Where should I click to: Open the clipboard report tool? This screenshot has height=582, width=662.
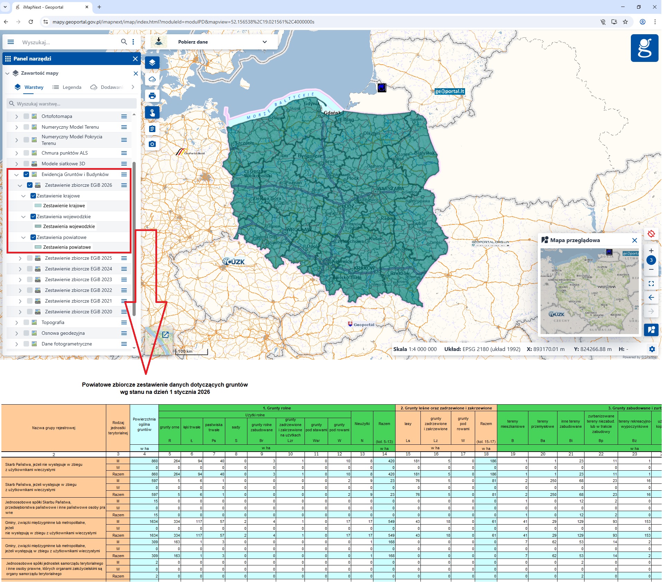coord(152,128)
